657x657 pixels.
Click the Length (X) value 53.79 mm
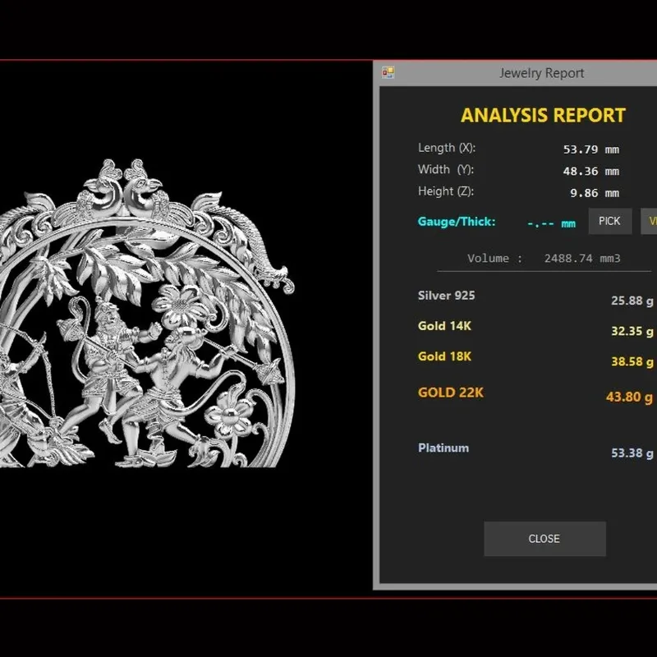590,149
